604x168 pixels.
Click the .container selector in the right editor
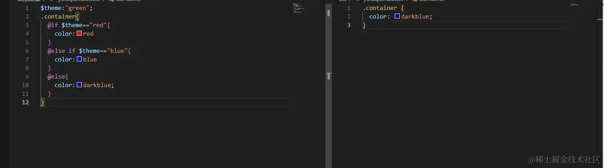[379, 8]
